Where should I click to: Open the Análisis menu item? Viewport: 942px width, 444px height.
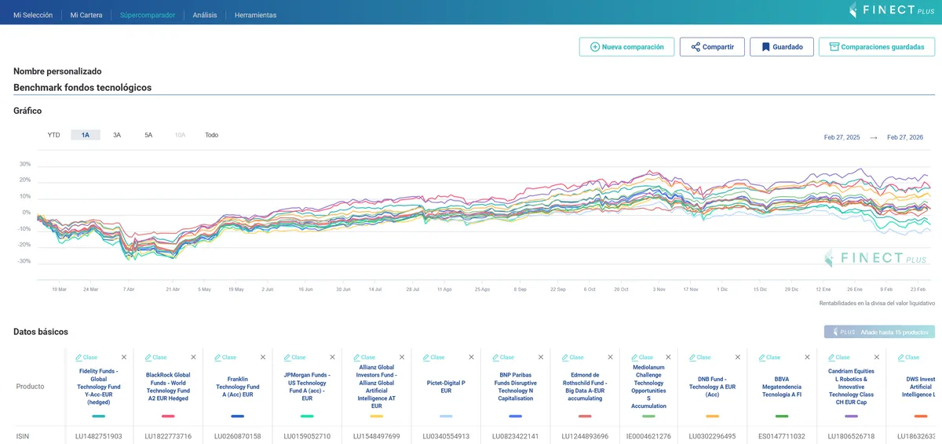[x=205, y=15]
